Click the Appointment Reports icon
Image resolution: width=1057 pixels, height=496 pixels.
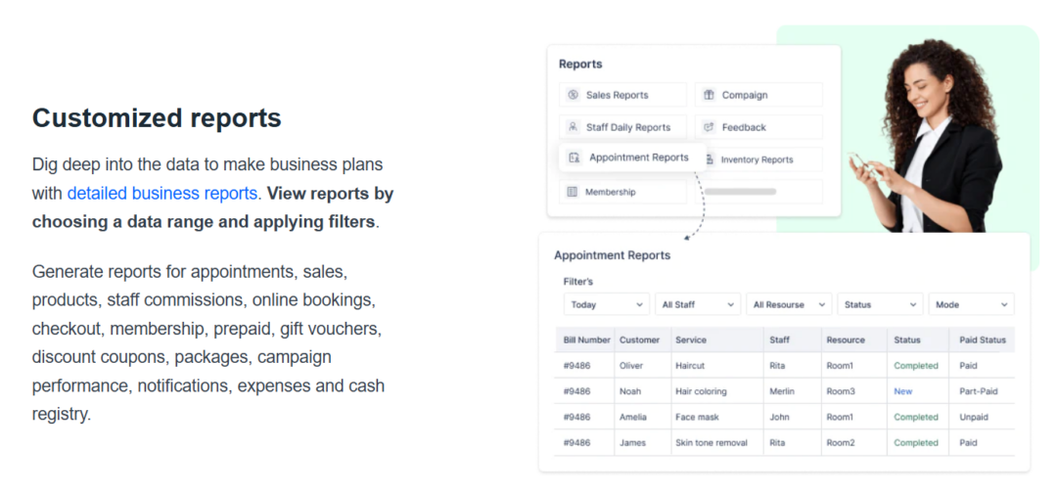coord(574,158)
